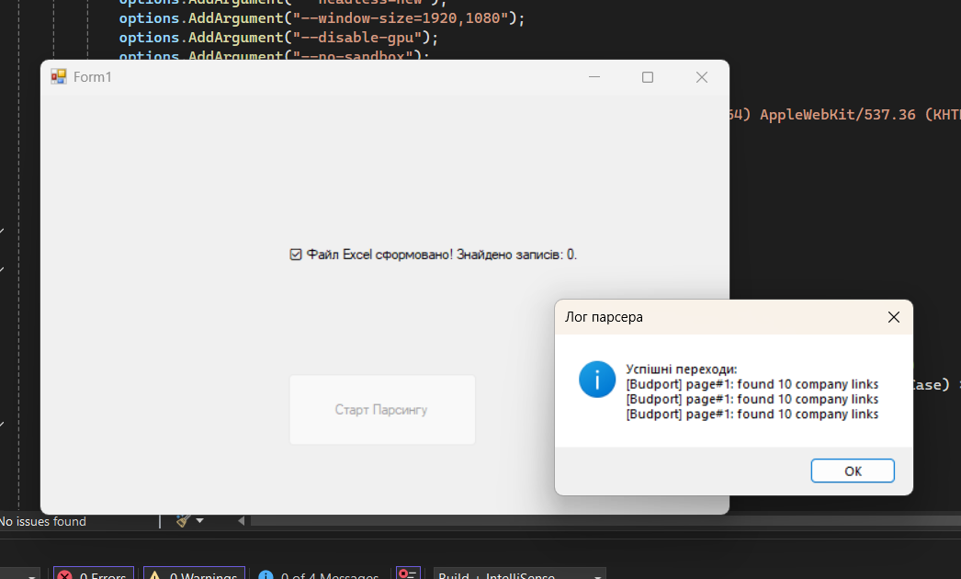Click the Лог парсера dialog title
This screenshot has width=961, height=579.
coord(604,317)
